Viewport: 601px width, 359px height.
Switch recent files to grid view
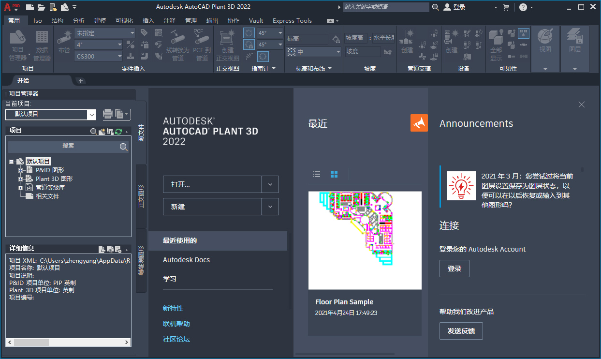(334, 174)
